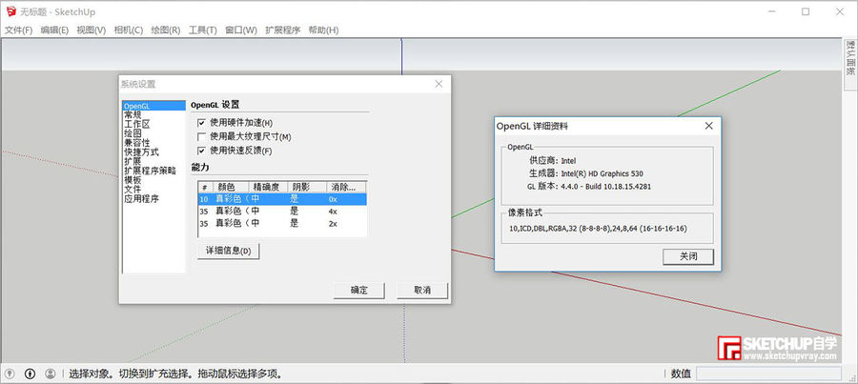Click the 详细信息(D) button
Viewport: 858px width, 384px height.
(x=228, y=251)
